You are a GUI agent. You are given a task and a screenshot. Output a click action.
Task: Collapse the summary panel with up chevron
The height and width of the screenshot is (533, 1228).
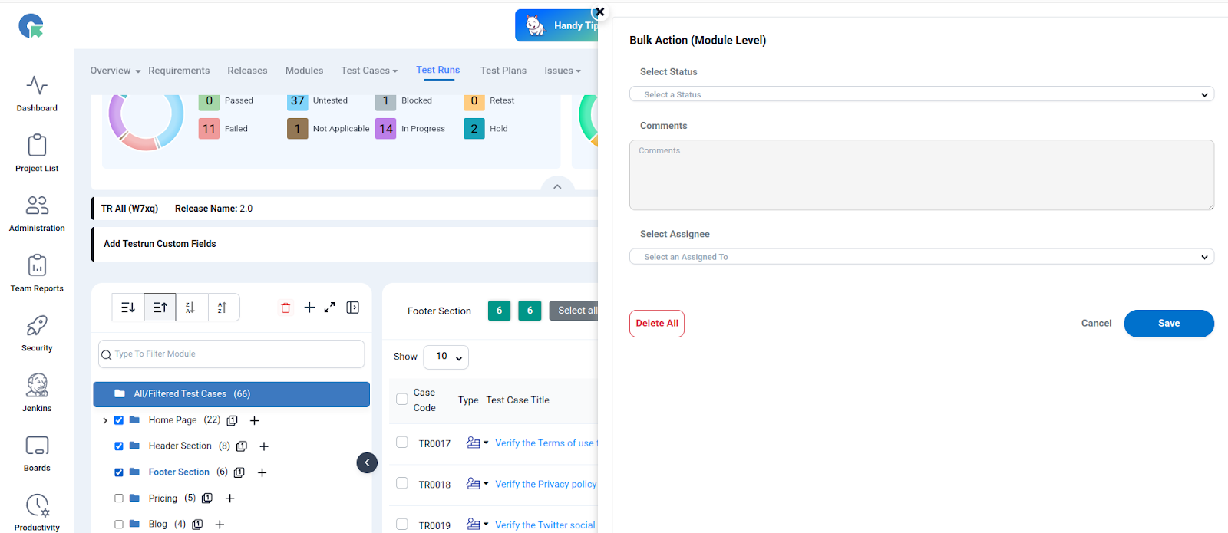pos(557,186)
